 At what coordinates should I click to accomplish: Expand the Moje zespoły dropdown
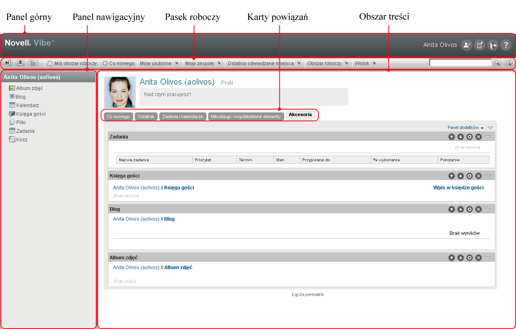click(x=203, y=64)
